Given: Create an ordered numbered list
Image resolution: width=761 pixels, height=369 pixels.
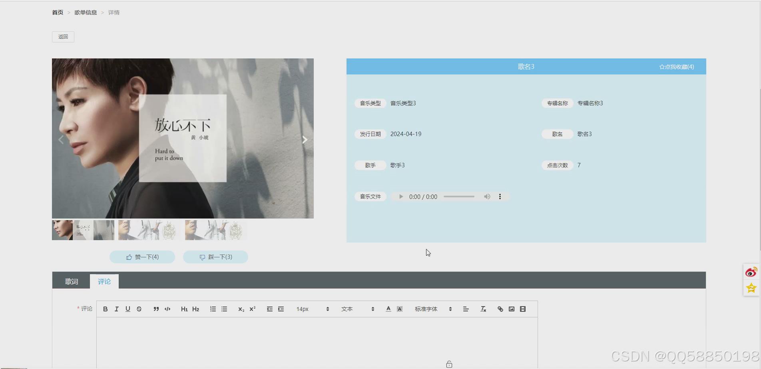Looking at the screenshot, I should pos(213,309).
